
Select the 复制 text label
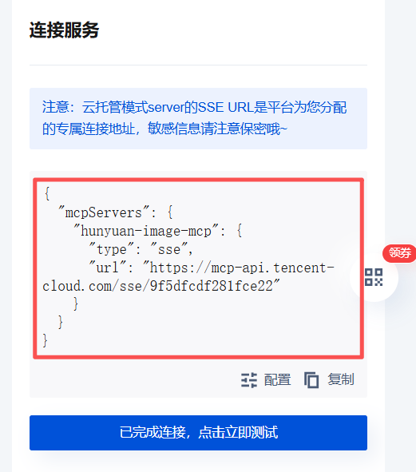[x=341, y=379]
